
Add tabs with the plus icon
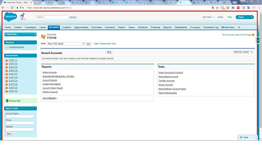click(239, 27)
